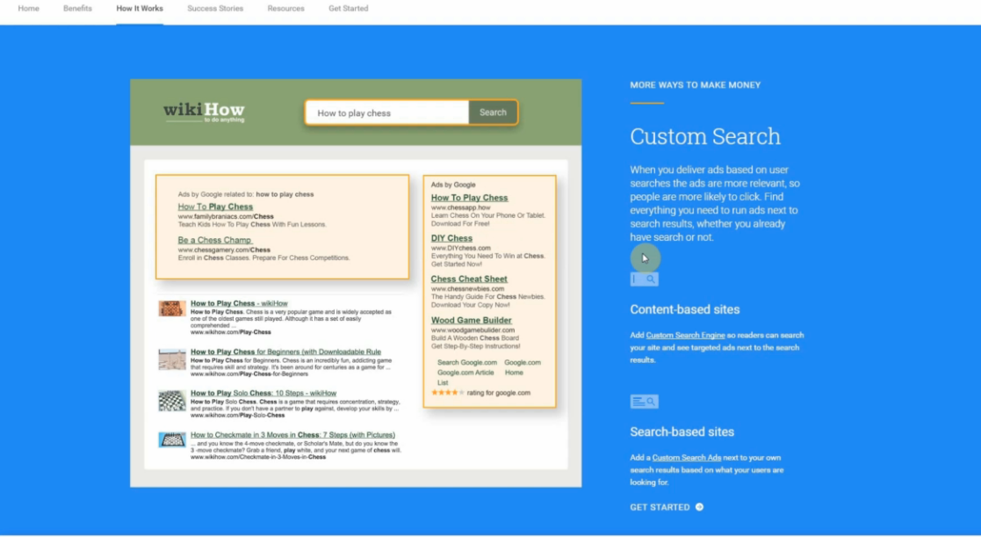Click the 'Home' sitelink in ad box
Viewport: 981px width, 537px height.
tap(514, 373)
